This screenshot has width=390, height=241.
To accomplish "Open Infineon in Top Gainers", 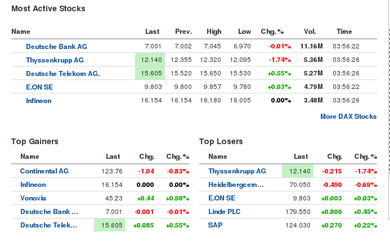I will tap(33, 185).
